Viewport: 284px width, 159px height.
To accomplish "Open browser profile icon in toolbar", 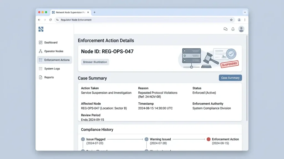I will [x=239, y=20].
